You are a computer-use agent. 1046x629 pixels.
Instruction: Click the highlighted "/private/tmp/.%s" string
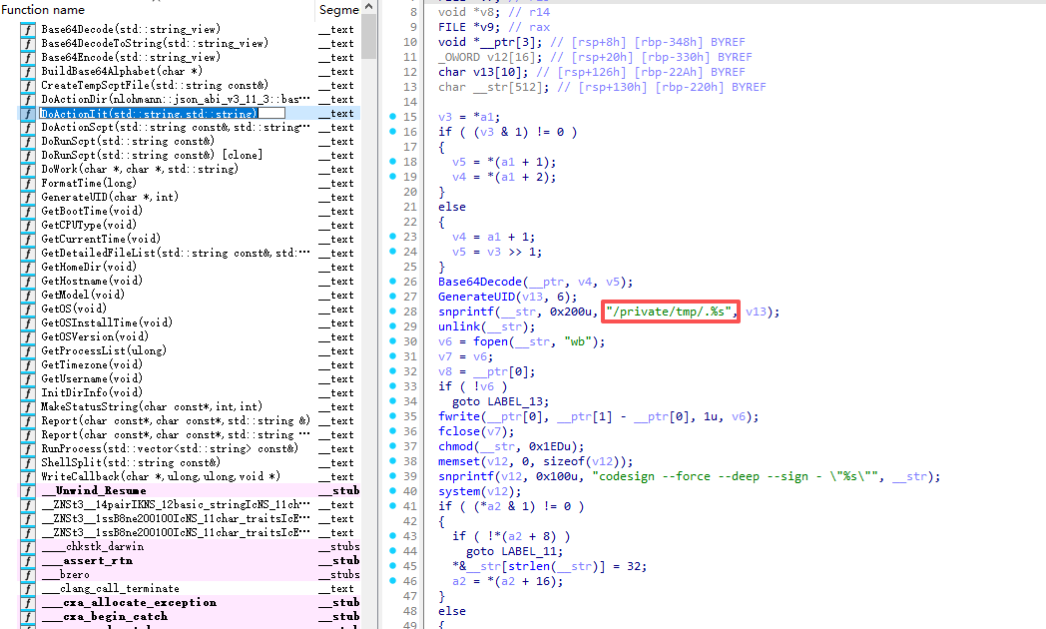[x=670, y=312]
